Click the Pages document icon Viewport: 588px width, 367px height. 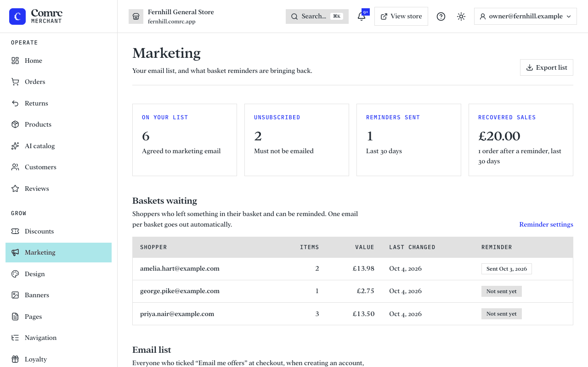tap(15, 317)
